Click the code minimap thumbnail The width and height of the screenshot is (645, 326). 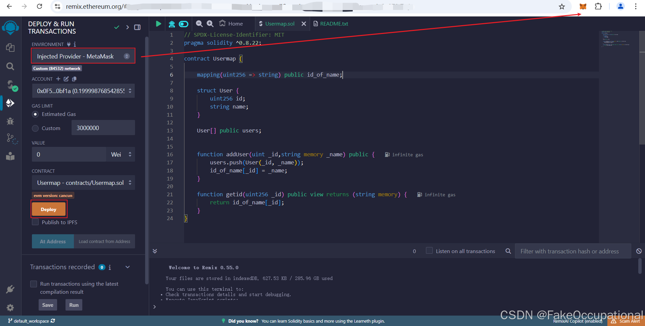point(616,39)
